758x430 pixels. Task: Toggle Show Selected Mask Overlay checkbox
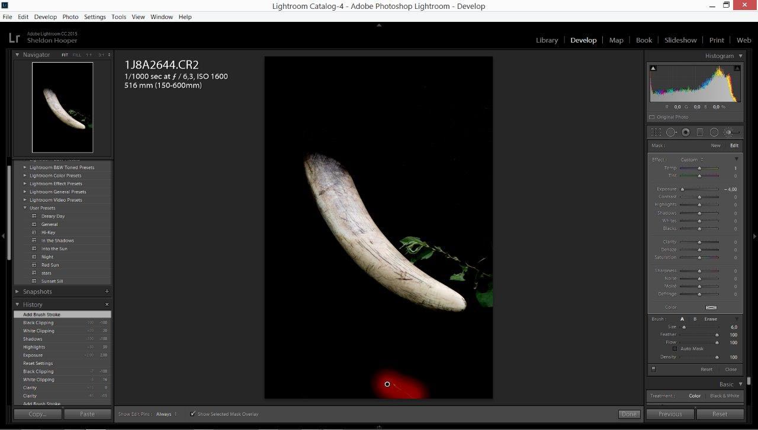coord(192,414)
